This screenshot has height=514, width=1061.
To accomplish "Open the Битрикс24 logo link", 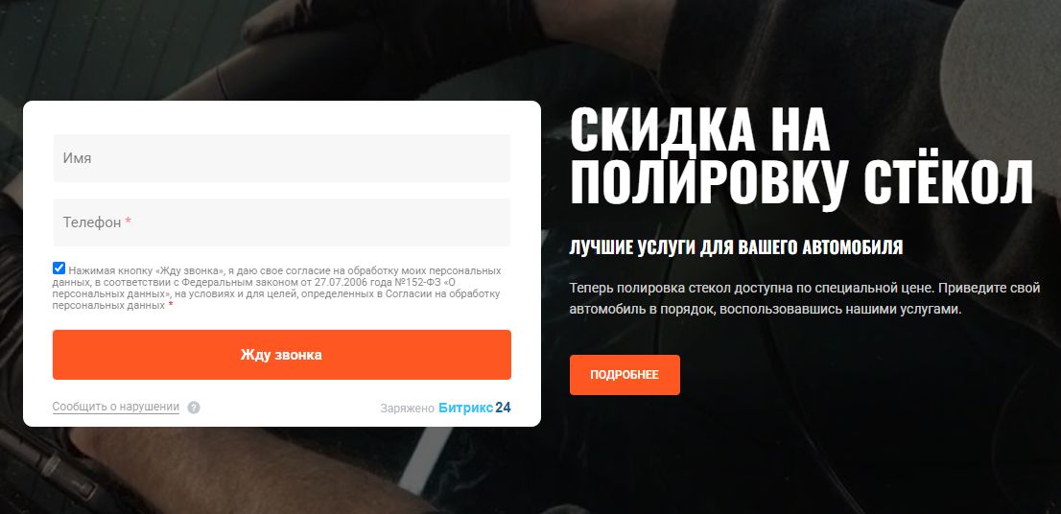I will (474, 408).
